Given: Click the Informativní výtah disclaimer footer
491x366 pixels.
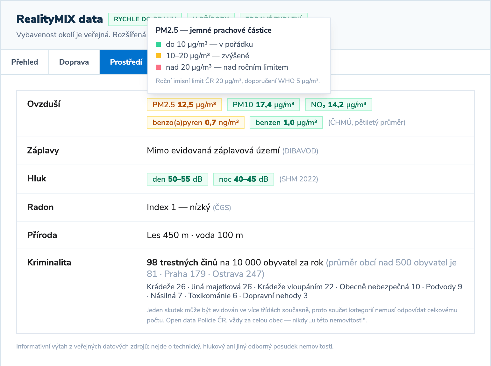Looking at the screenshot, I should point(175,346).
